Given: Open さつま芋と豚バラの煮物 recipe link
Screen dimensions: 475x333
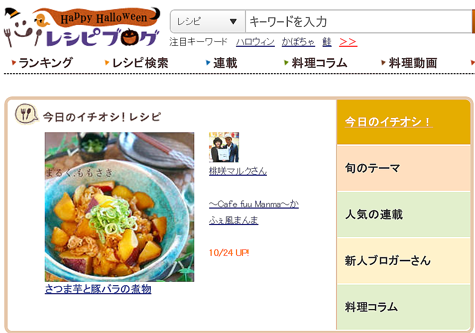Looking at the screenshot, I should (x=98, y=289).
